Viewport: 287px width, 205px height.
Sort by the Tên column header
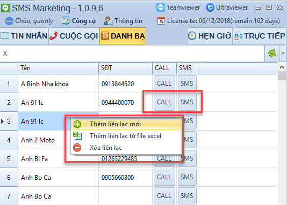click(x=58, y=68)
